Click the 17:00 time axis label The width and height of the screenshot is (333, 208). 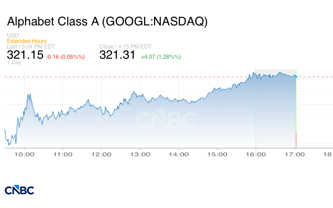(296, 154)
